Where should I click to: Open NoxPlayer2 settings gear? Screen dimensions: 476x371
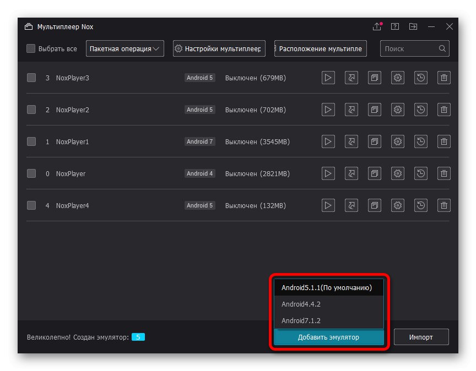pyautogui.click(x=398, y=110)
